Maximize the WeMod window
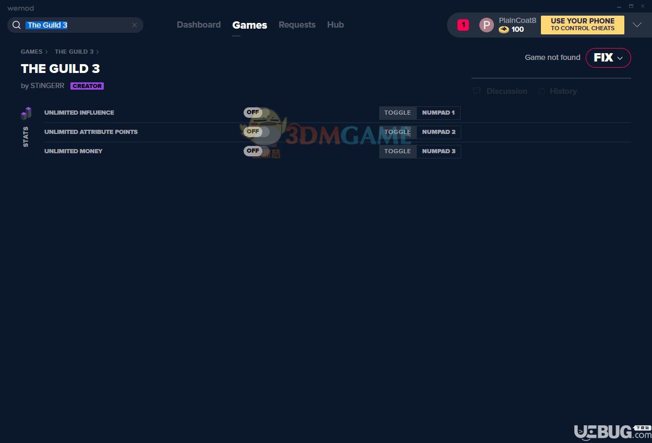This screenshot has width=652, height=443. click(631, 6)
